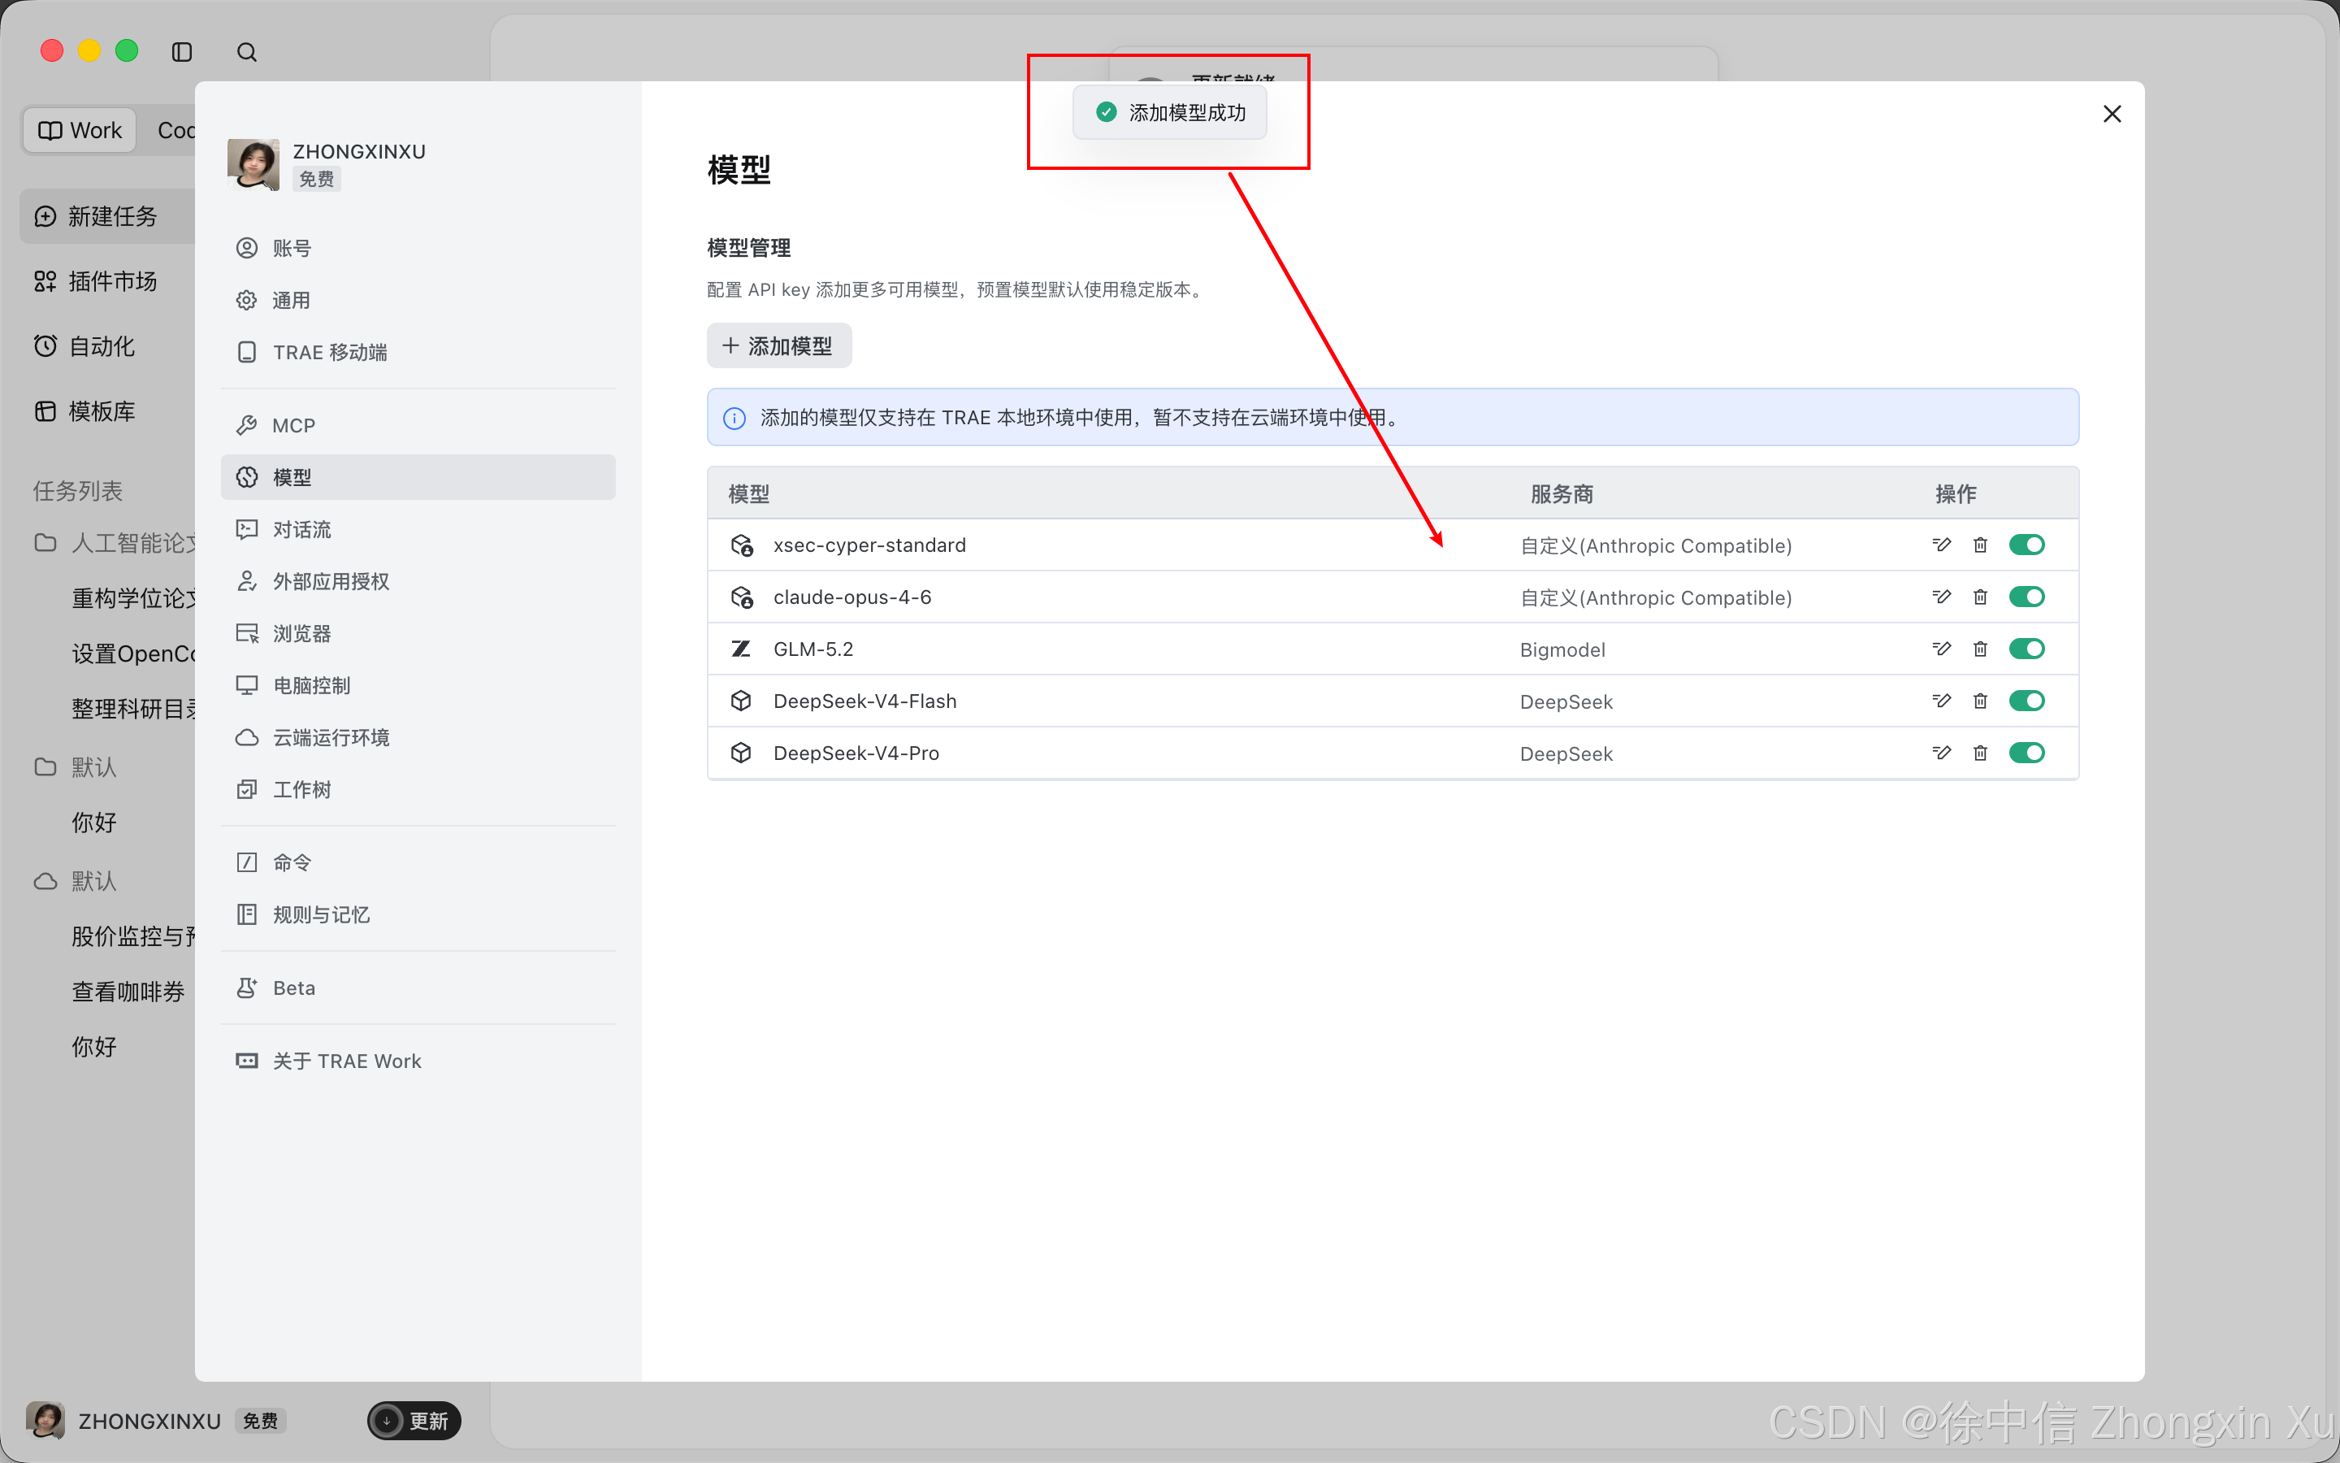Select the DeepSeek-V4-Flash model name
Viewport: 2340px width, 1463px height.
coord(864,701)
